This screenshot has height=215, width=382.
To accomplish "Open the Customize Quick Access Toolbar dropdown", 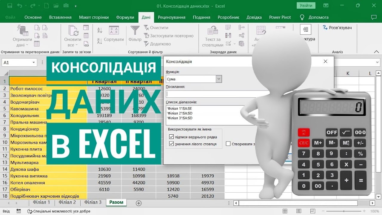I will 76,6.
